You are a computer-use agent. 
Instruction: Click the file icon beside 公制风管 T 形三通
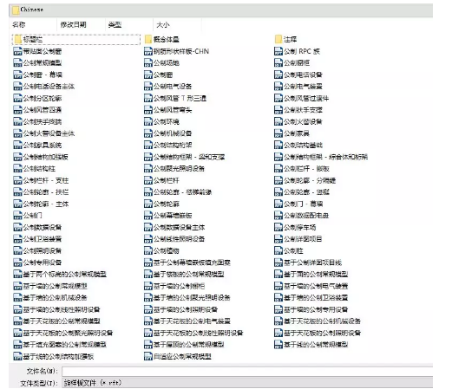tap(148, 98)
